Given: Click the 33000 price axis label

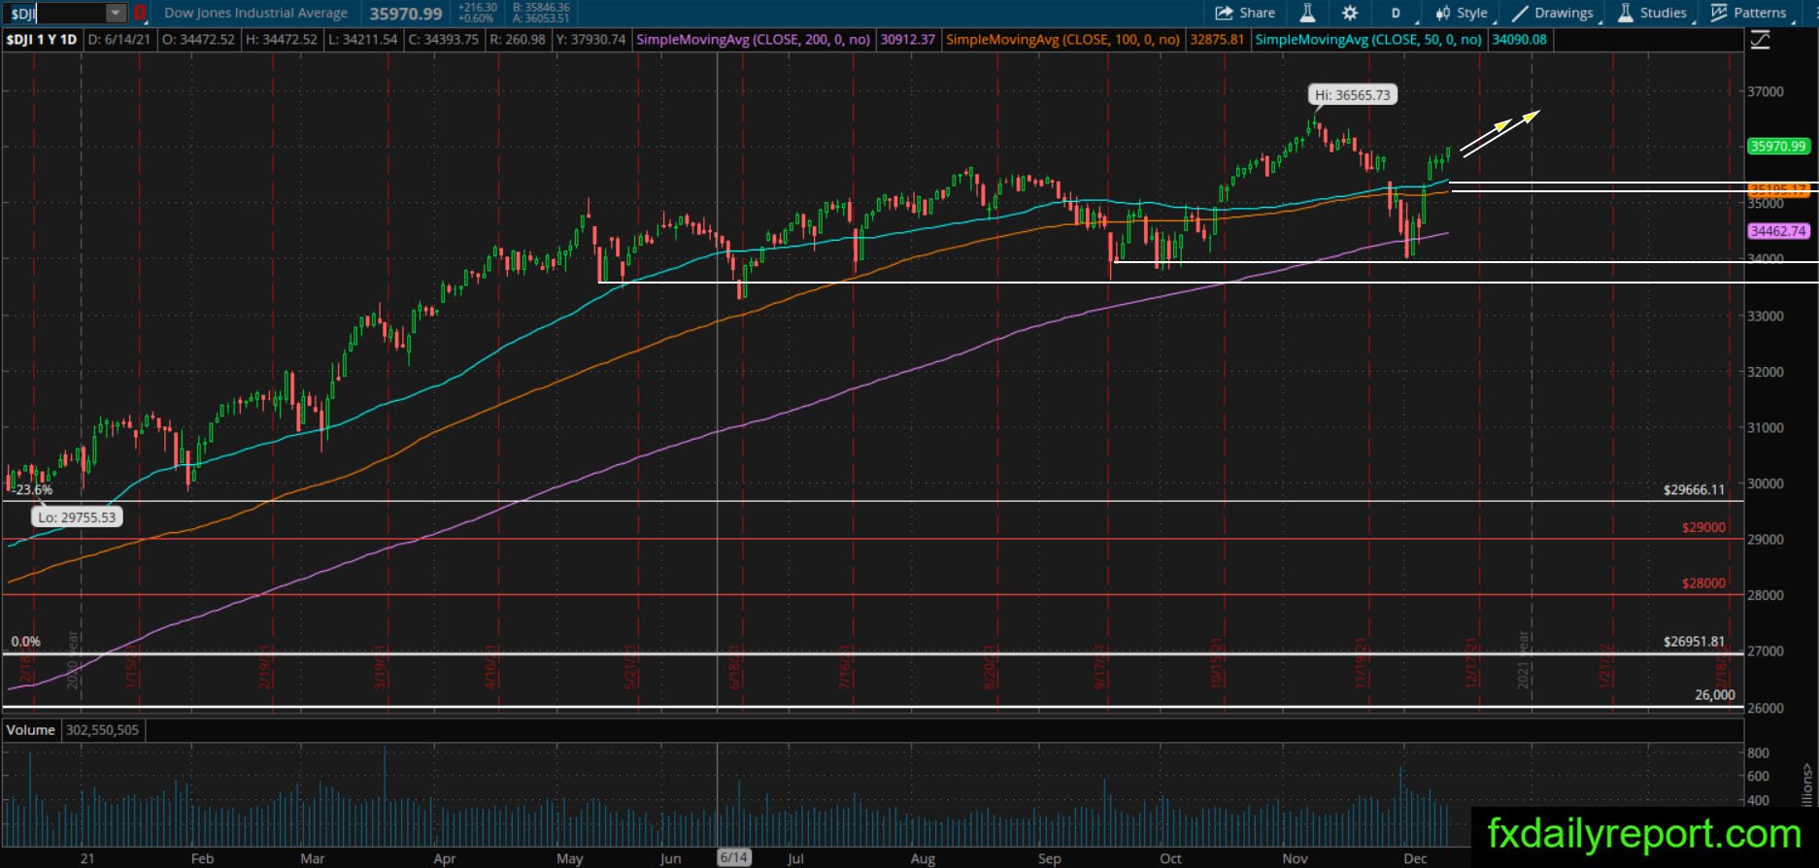Looking at the screenshot, I should pos(1766,316).
